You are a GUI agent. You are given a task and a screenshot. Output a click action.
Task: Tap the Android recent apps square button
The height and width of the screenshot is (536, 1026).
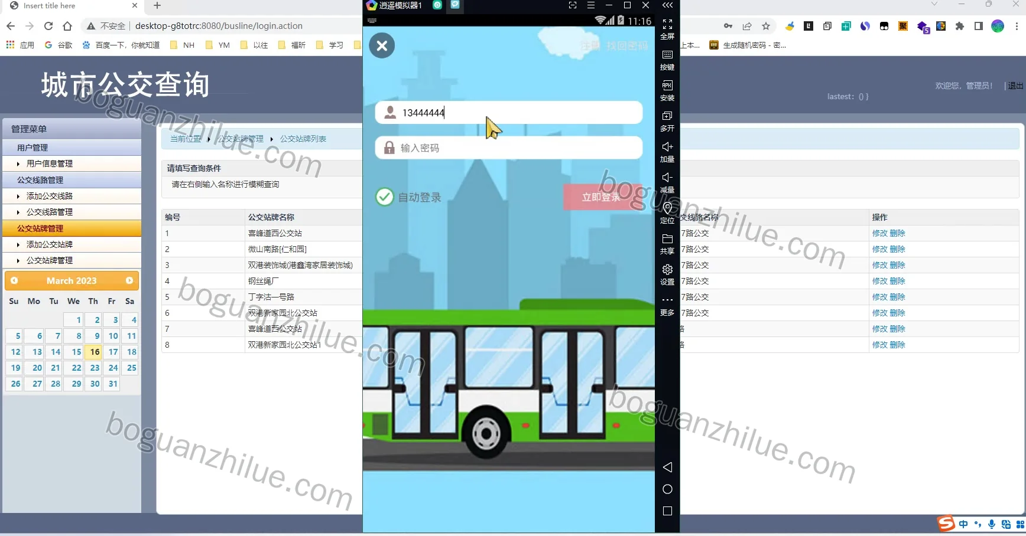[667, 511]
